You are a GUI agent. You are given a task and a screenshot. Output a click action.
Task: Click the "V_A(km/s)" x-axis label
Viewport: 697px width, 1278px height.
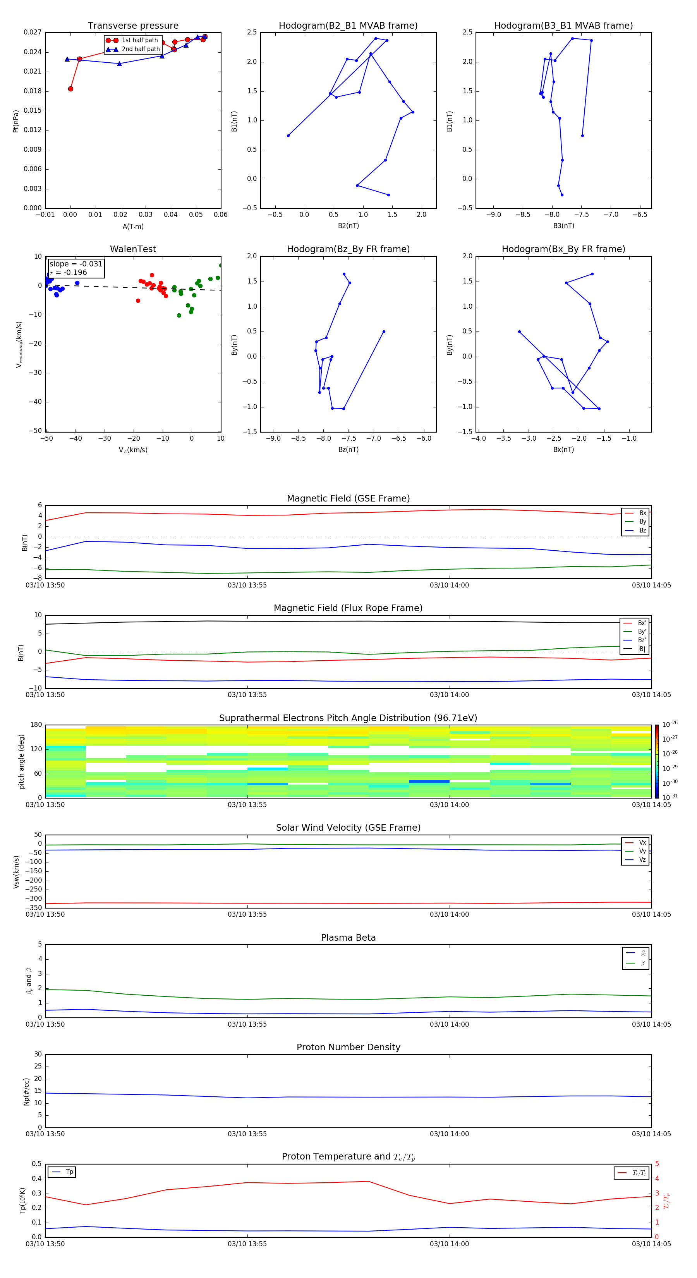pos(133,450)
